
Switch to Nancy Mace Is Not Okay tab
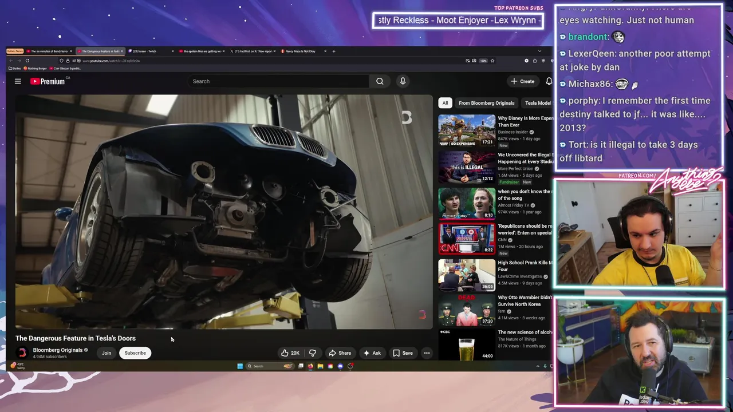[x=302, y=51]
